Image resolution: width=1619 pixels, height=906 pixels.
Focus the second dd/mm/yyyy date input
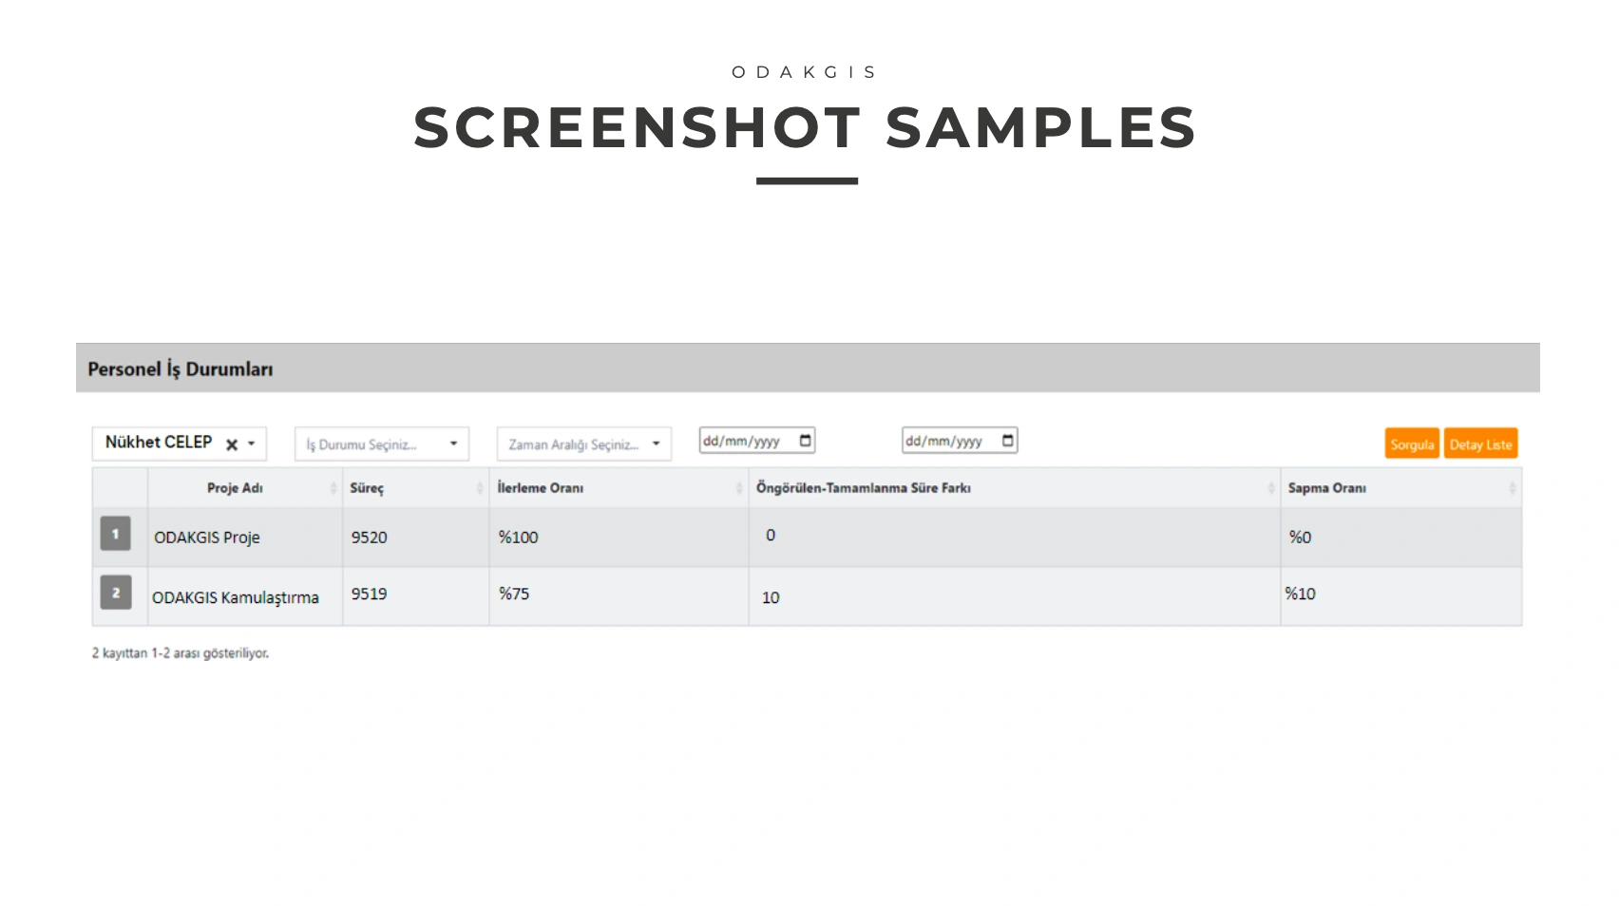click(945, 441)
